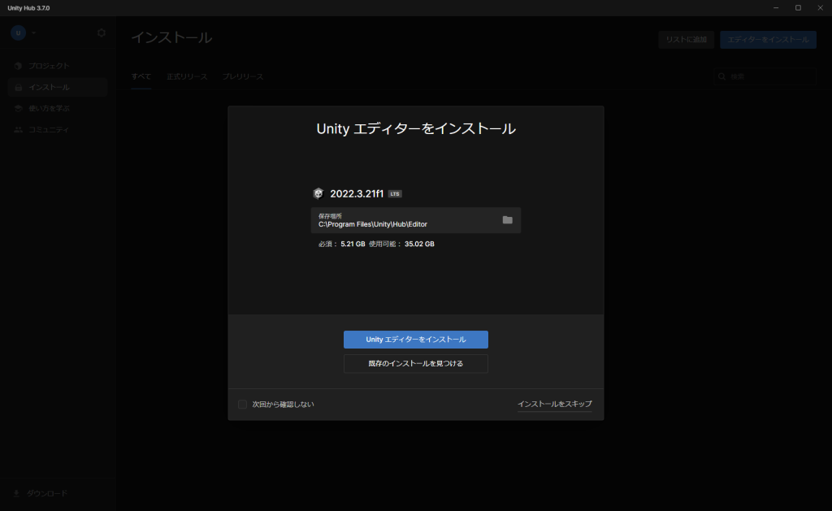Image resolution: width=832 pixels, height=511 pixels.
Task: Minimize the Unity Hub window
Action: coord(776,8)
